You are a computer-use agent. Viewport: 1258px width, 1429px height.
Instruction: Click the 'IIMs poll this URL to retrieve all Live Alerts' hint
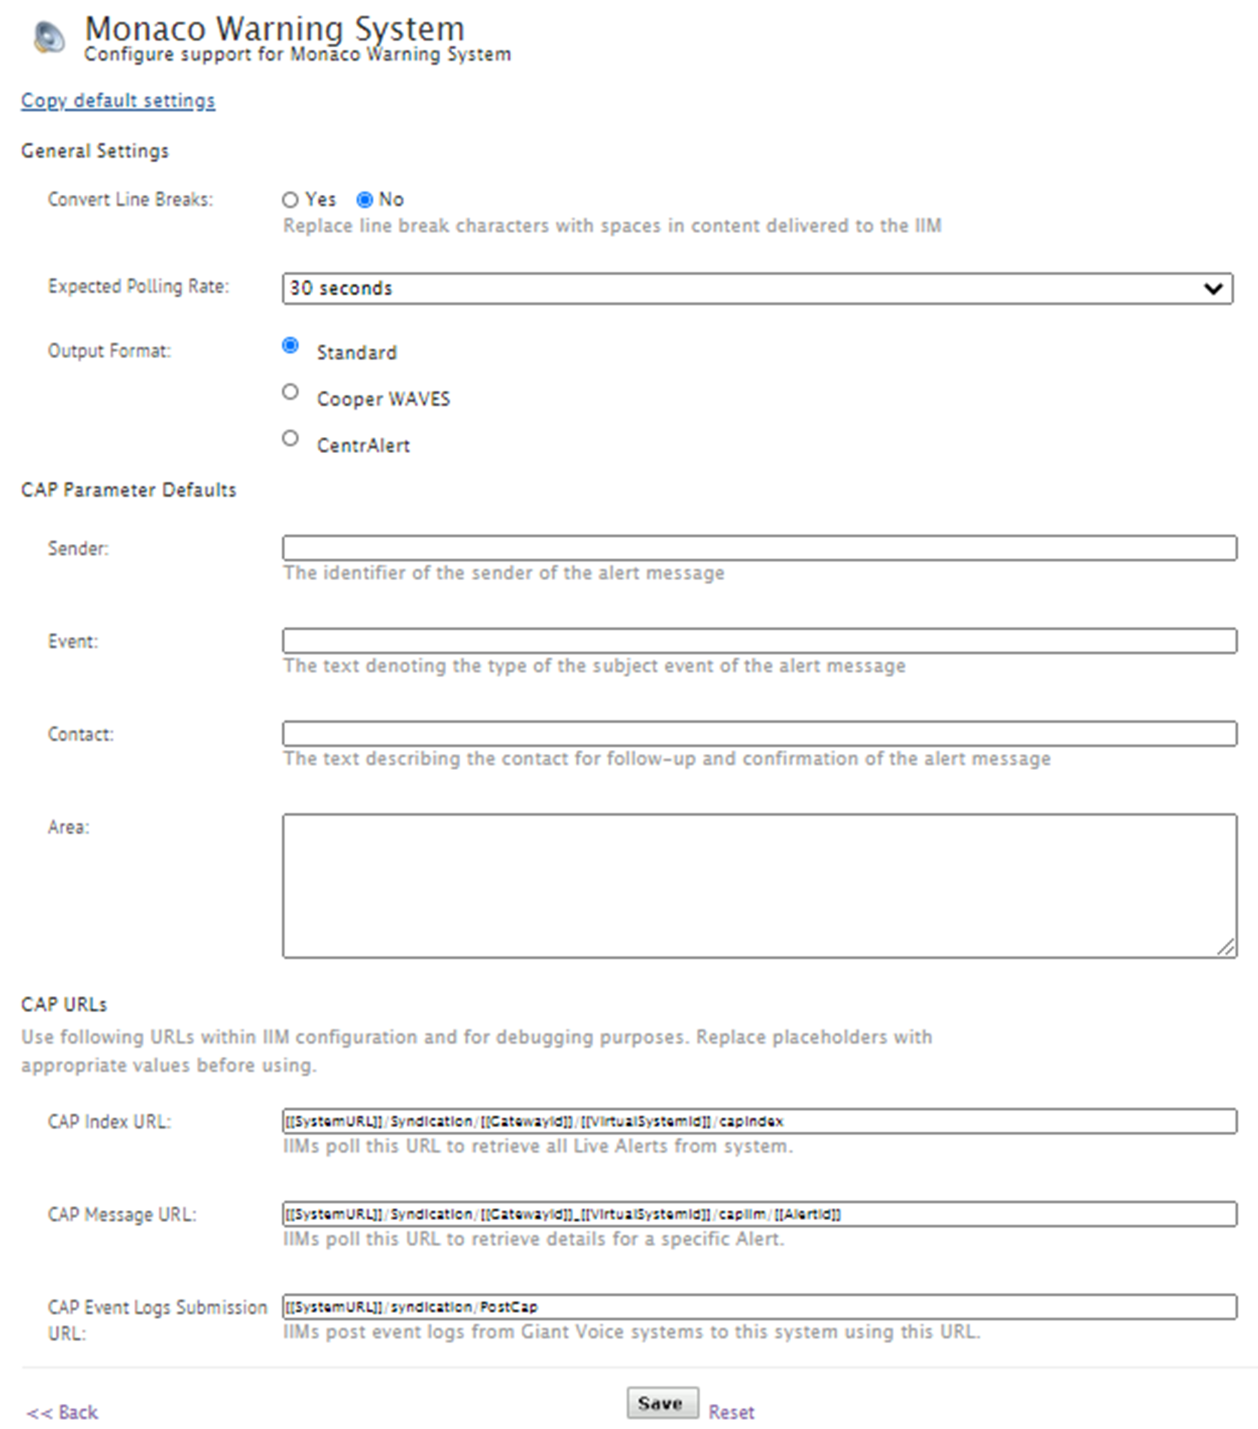538,1146
